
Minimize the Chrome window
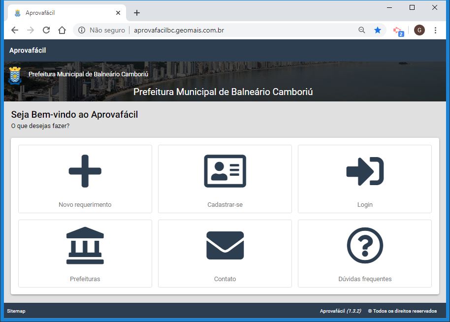(x=389, y=7)
